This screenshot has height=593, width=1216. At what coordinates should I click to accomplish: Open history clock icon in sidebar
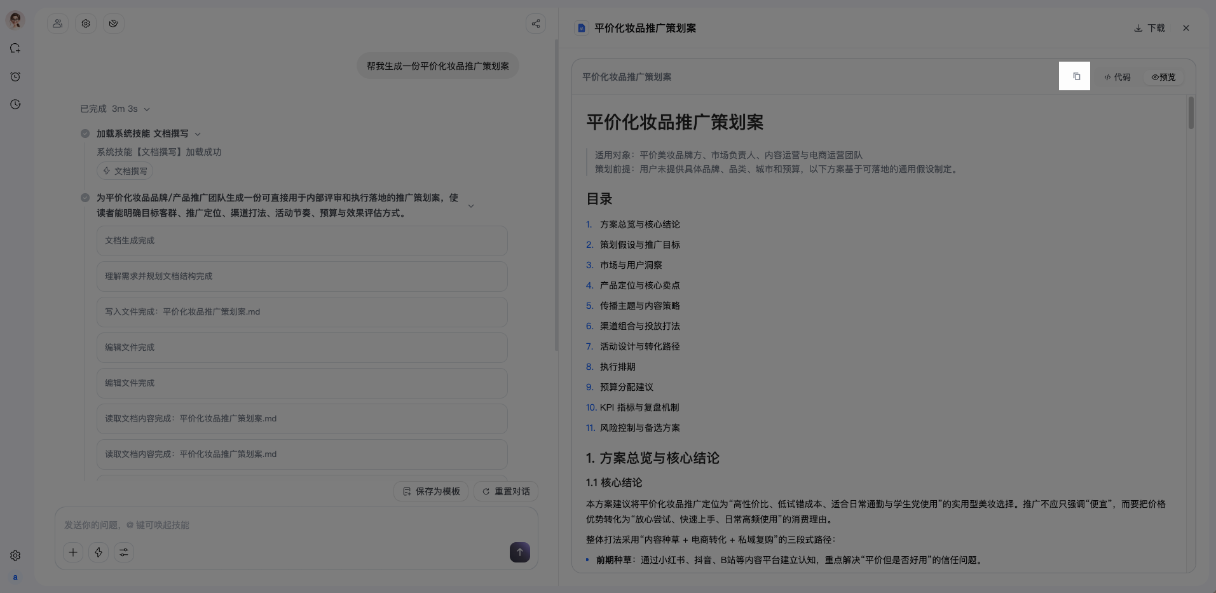point(15,104)
